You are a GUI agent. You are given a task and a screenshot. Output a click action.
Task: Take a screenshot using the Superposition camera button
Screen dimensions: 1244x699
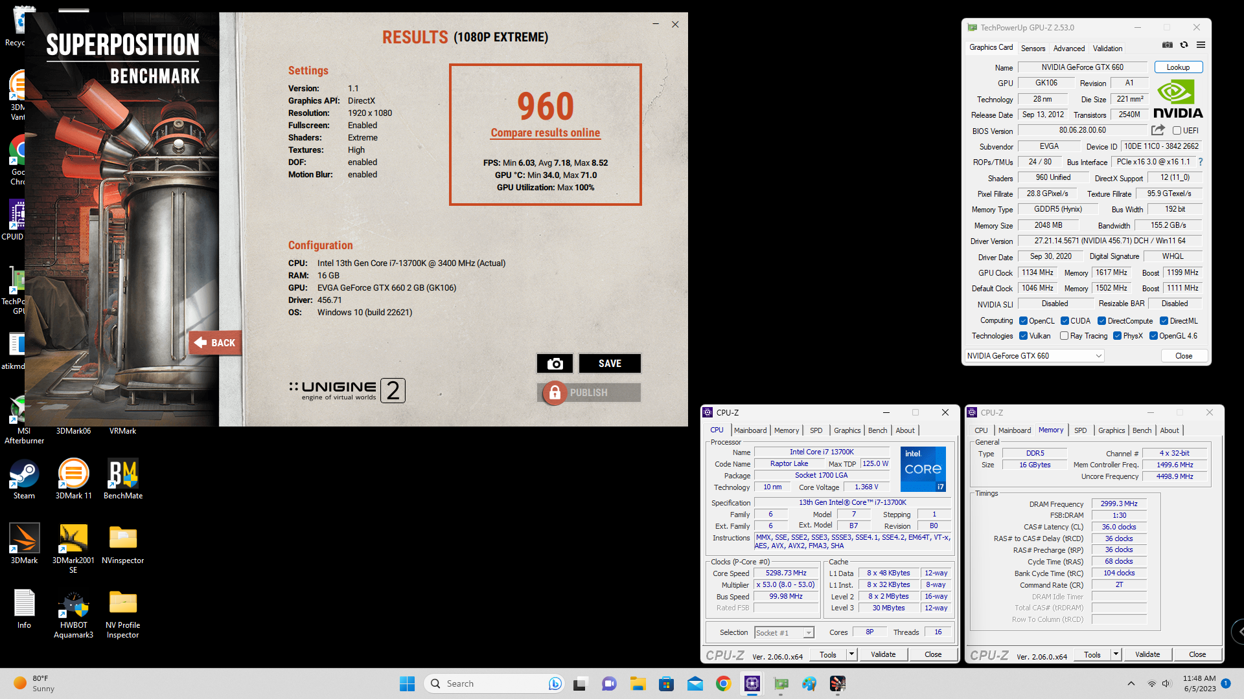(x=555, y=364)
